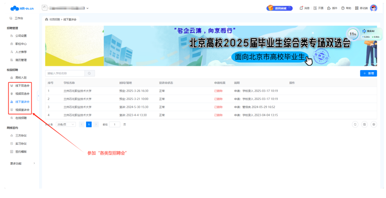Click the 北京高校2025 job fair banner

pyautogui.click(x=211, y=46)
